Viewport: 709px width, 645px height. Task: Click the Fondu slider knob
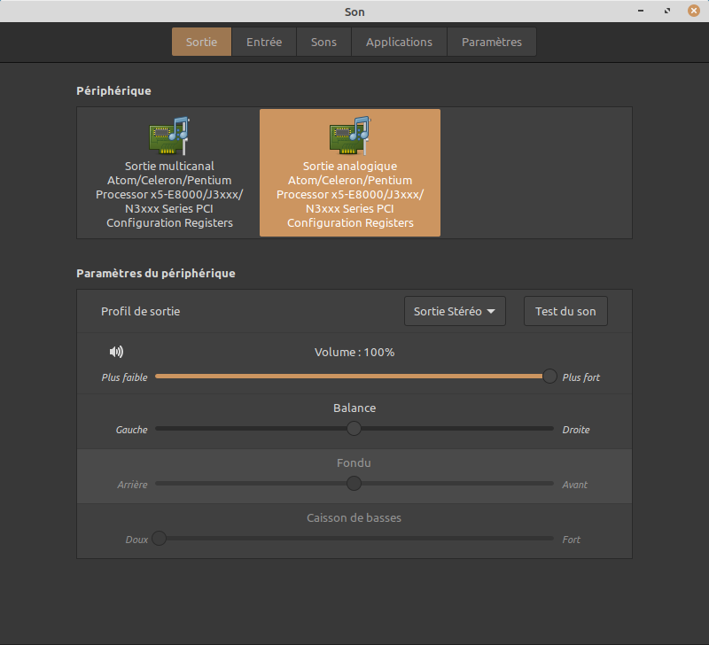tap(354, 484)
